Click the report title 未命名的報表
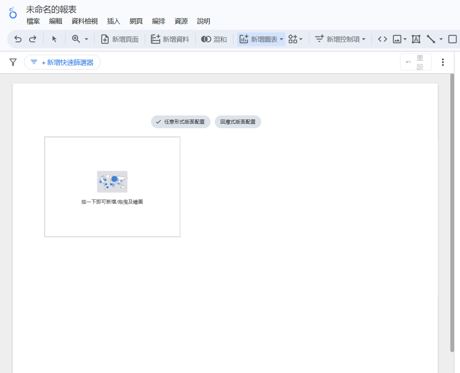460x373 pixels. click(x=51, y=9)
